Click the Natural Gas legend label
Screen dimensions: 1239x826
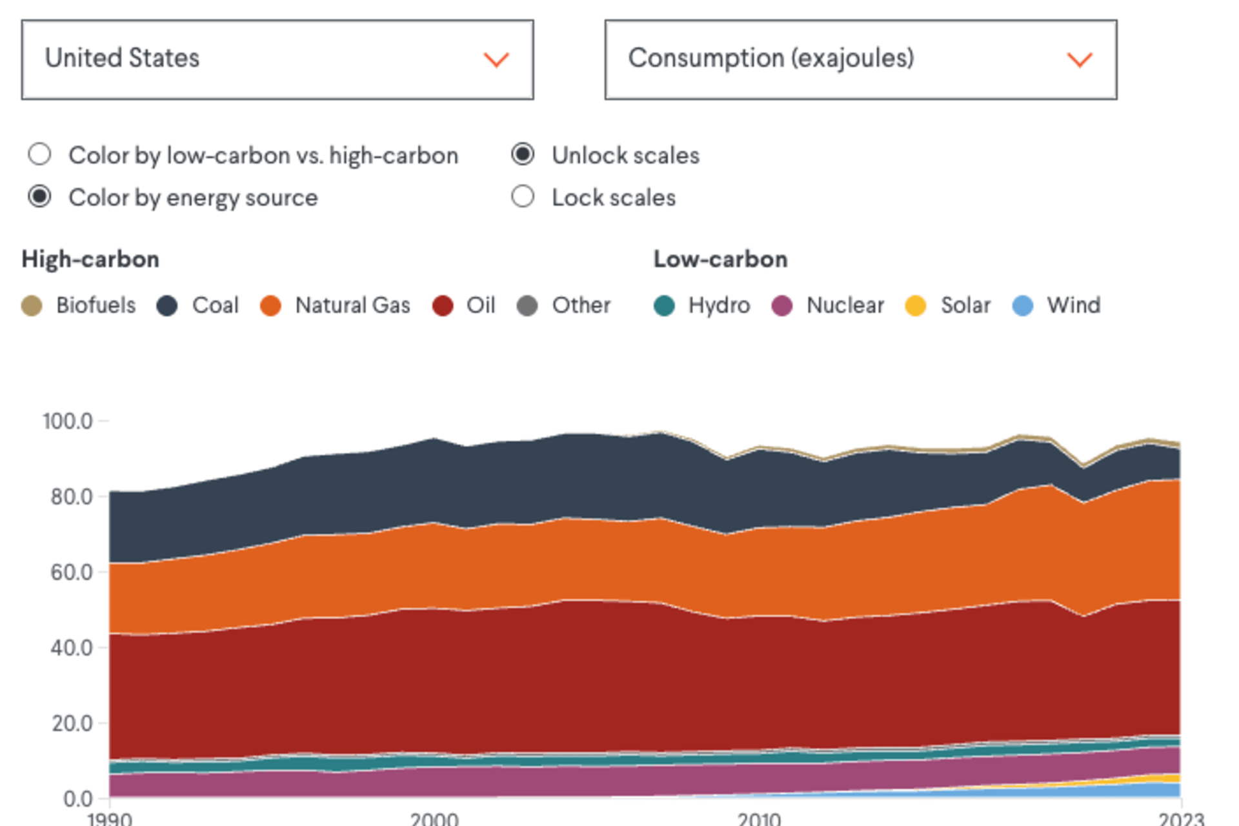[352, 305]
